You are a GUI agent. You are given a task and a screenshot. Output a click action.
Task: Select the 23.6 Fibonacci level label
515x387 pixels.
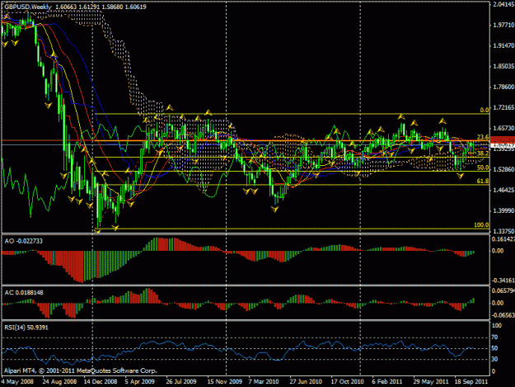coord(483,137)
